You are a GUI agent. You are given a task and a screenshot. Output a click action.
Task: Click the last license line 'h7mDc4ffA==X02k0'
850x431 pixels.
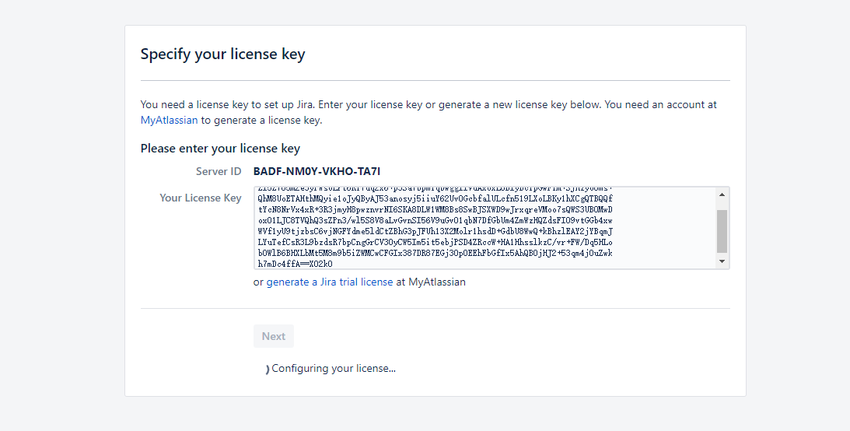click(x=296, y=264)
